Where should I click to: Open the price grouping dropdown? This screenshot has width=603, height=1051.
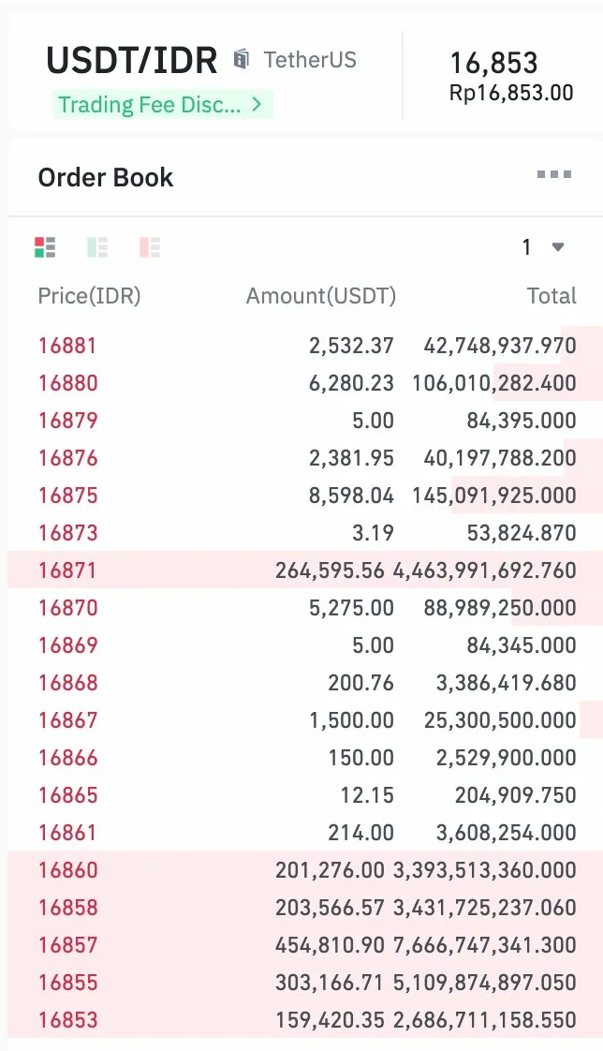click(x=544, y=247)
